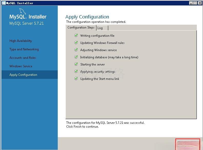Click the 'Updating Windows Firewall rules' text

click(x=102, y=43)
